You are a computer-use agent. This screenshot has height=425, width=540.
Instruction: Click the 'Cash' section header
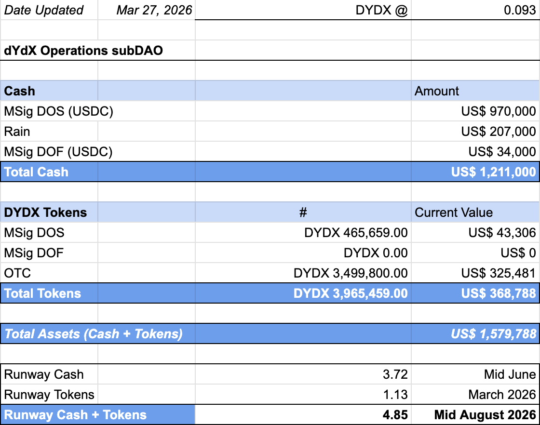click(x=49, y=91)
